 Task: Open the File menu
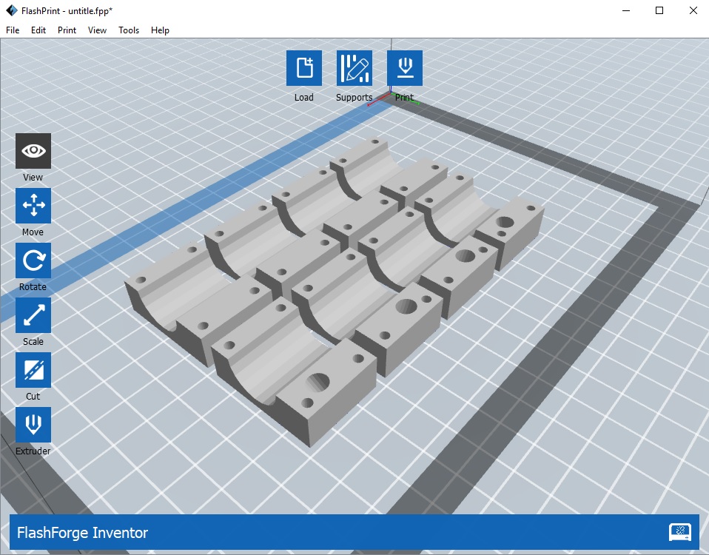tap(13, 30)
